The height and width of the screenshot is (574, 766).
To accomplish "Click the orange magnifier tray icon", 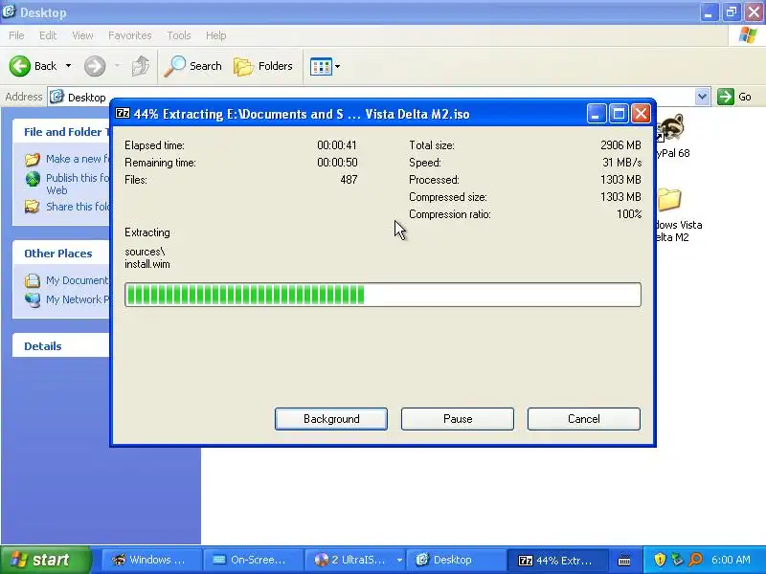I will pyautogui.click(x=695, y=560).
